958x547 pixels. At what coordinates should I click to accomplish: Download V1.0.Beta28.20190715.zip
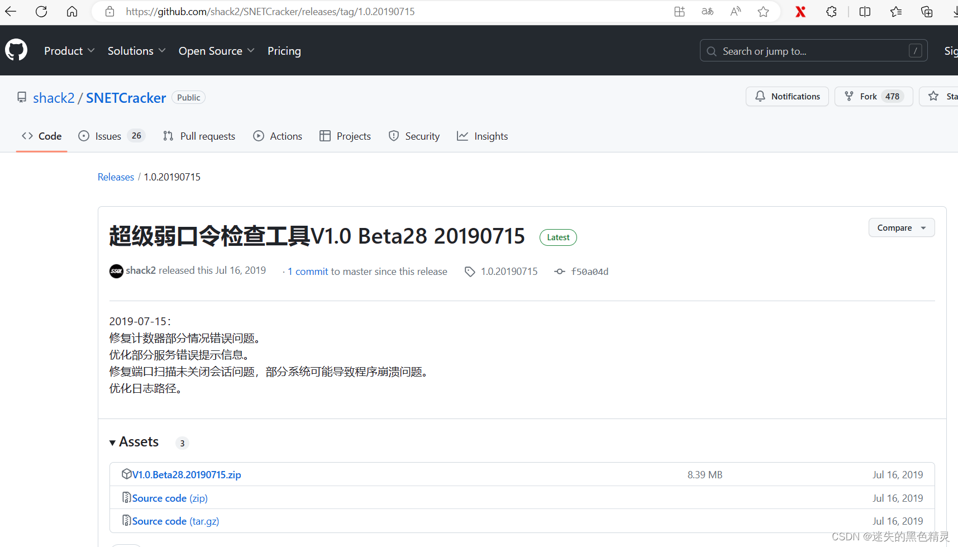[x=187, y=475]
